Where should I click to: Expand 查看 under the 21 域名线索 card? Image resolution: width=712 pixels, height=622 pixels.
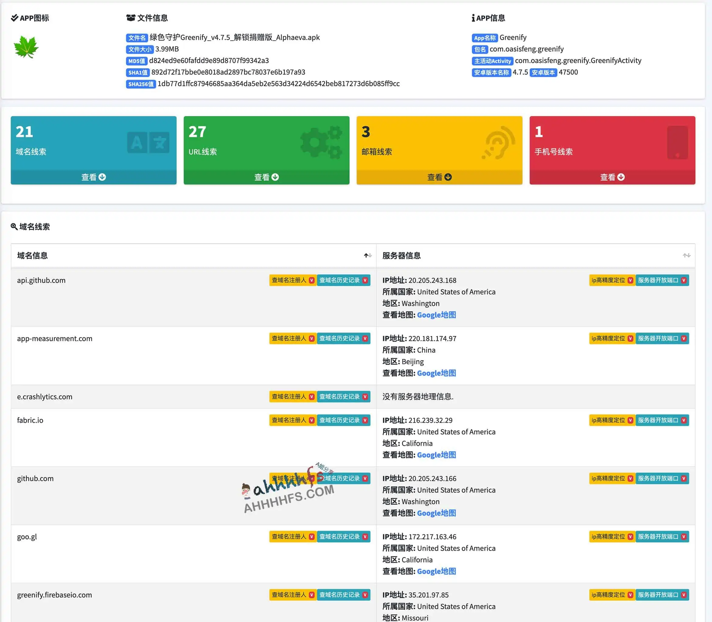[x=93, y=177]
